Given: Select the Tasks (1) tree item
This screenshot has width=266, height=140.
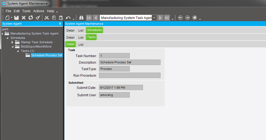Looking at the screenshot, I should (x=27, y=51).
